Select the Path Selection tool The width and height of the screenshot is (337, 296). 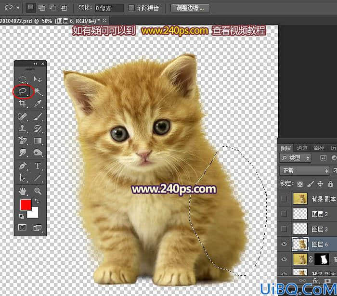pyautogui.click(x=23, y=178)
